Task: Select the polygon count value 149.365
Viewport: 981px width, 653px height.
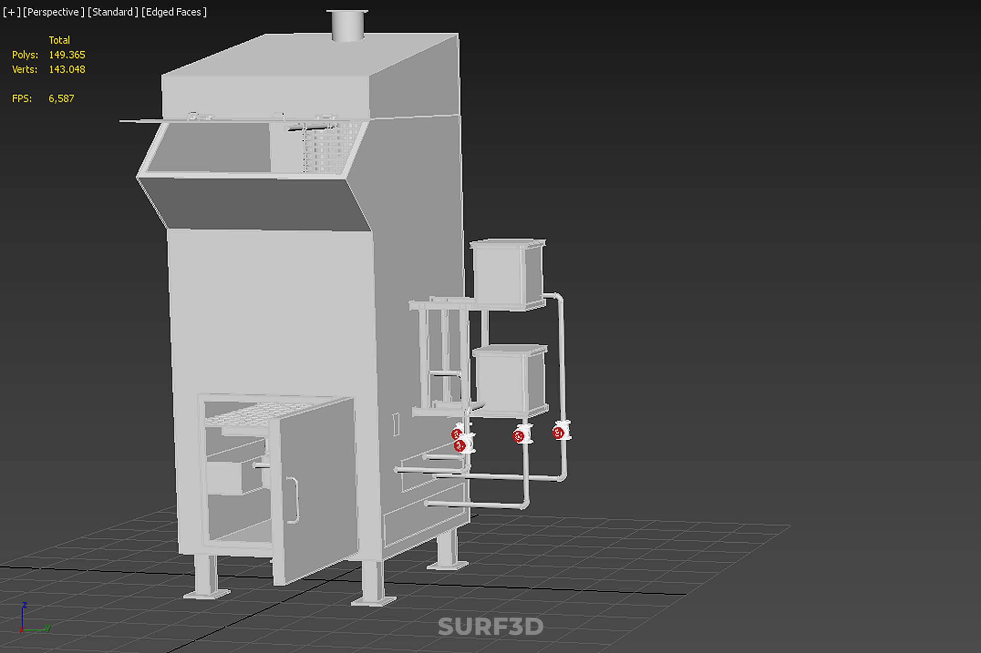Action: click(67, 55)
